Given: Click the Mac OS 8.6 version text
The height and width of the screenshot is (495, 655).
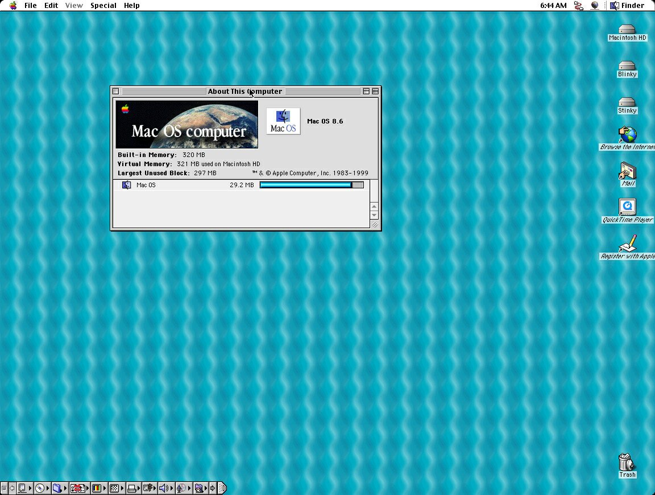Looking at the screenshot, I should (x=325, y=121).
